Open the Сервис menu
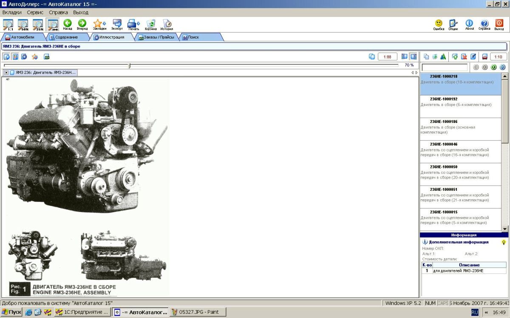Screen dimensions: 510x318 click(x=35, y=13)
